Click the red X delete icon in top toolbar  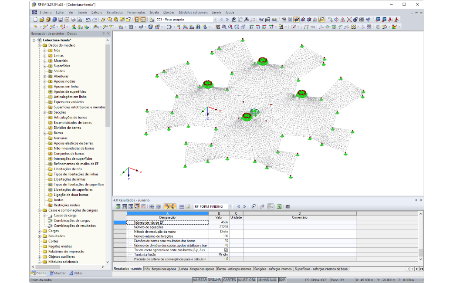coord(349,19)
